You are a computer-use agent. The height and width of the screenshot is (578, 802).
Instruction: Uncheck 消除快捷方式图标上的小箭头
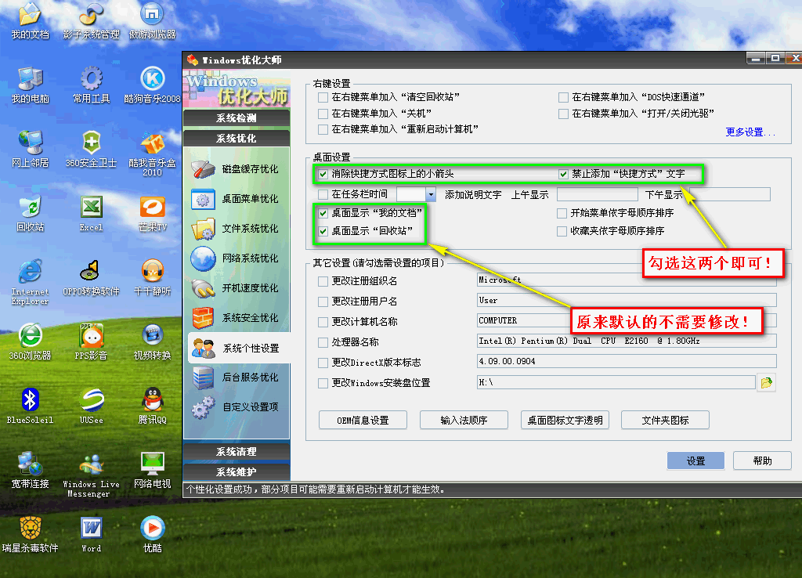pyautogui.click(x=323, y=174)
